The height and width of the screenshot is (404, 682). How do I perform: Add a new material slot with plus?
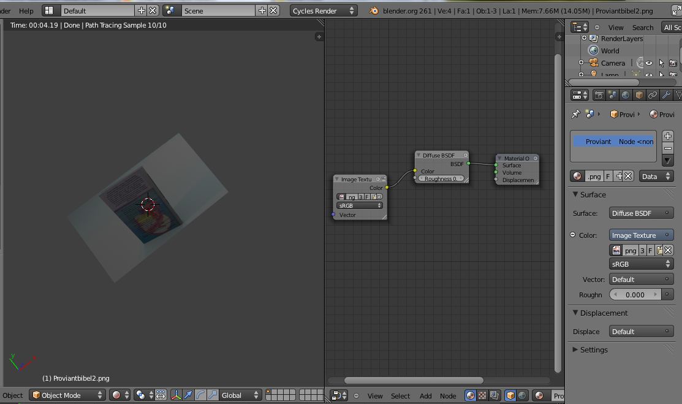click(x=668, y=136)
